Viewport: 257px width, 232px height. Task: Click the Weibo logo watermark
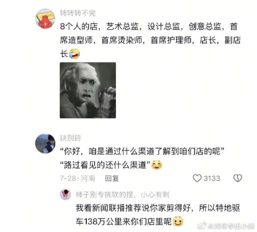pyautogui.click(x=202, y=226)
